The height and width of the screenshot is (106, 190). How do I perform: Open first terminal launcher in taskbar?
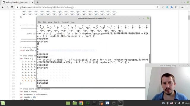click(94, 103)
